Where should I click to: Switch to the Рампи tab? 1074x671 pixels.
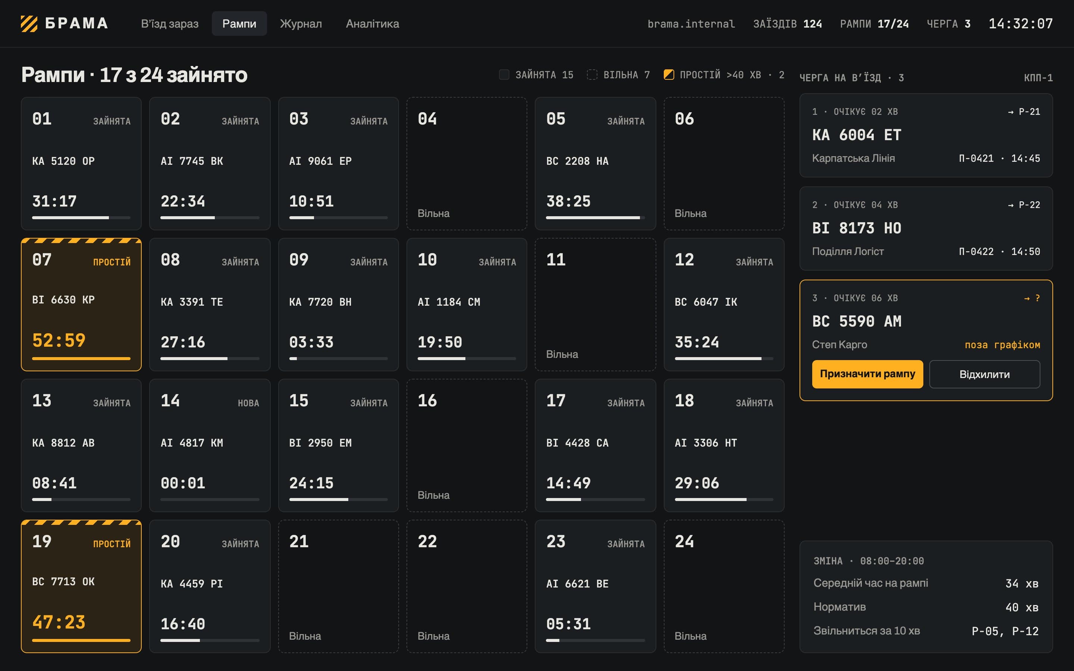pyautogui.click(x=239, y=23)
